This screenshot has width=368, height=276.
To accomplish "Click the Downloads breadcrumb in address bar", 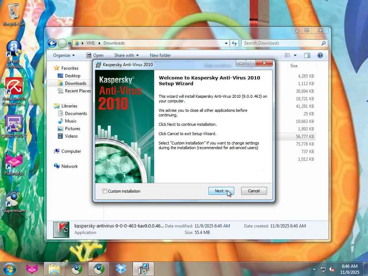I will (114, 43).
